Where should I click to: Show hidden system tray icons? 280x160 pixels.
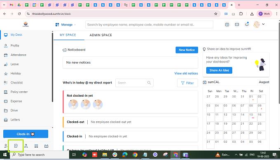tap(236, 155)
